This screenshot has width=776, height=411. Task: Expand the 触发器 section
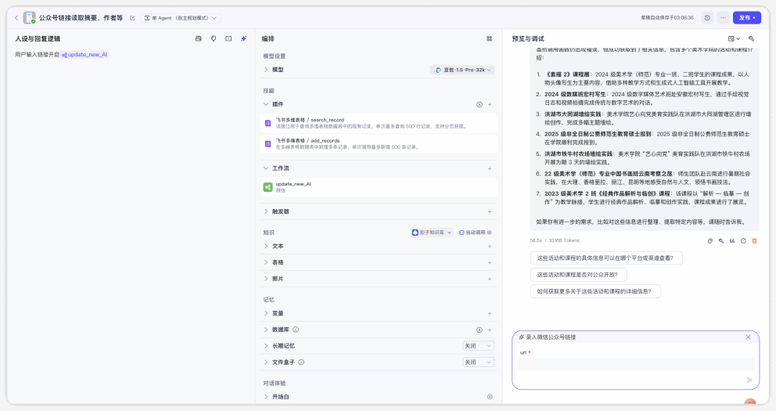266,211
